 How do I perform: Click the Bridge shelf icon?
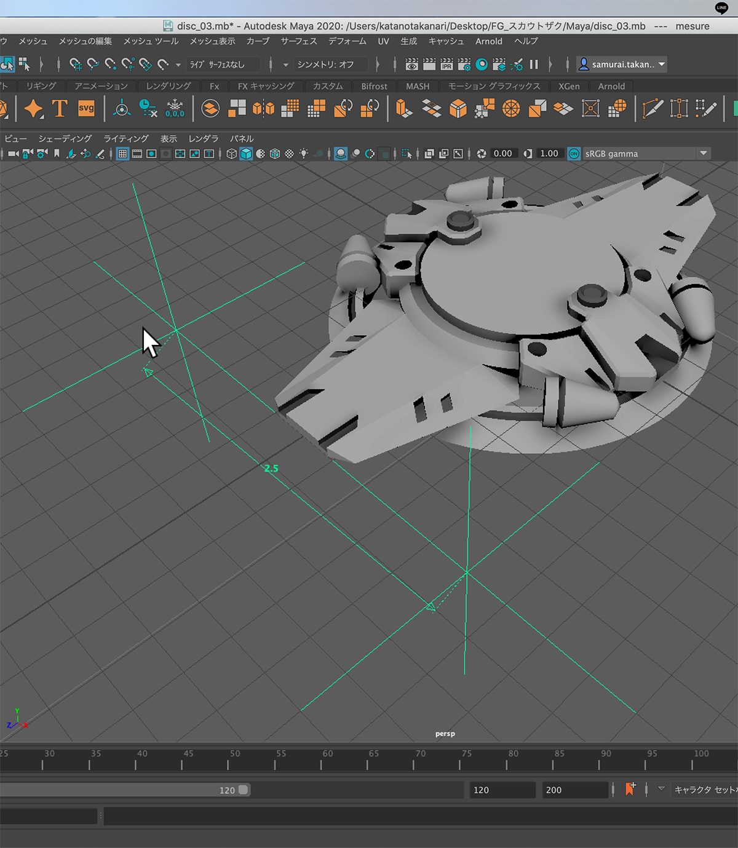tap(432, 109)
